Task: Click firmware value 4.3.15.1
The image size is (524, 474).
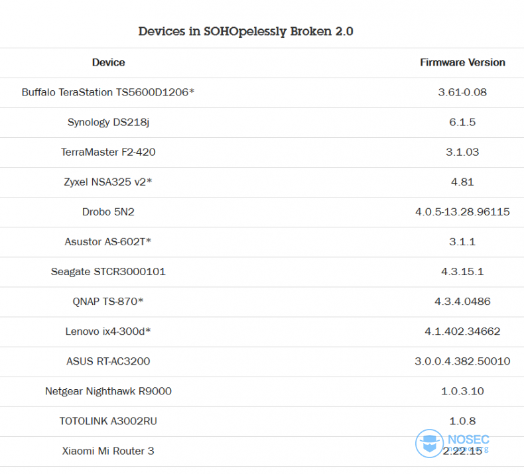Action: [x=462, y=272]
